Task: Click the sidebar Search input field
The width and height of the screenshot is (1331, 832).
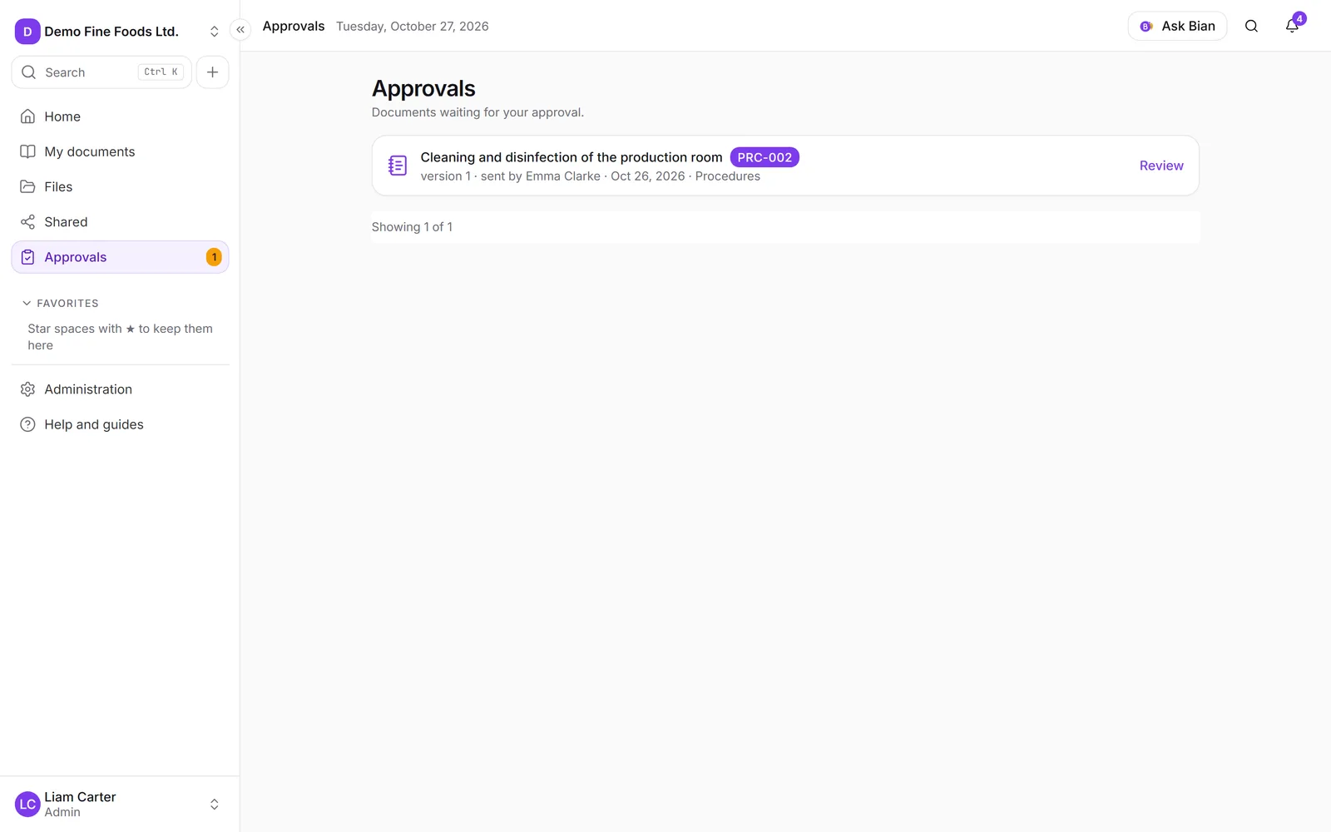Action: [x=101, y=72]
